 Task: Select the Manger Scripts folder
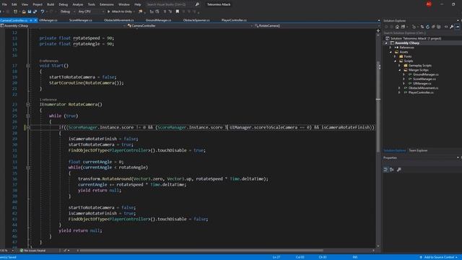419,70
